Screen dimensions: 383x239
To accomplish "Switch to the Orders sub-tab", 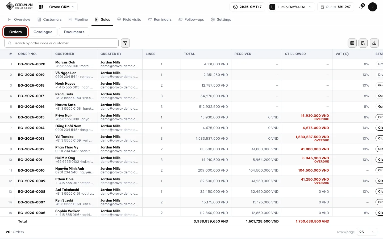I will (16, 32).
